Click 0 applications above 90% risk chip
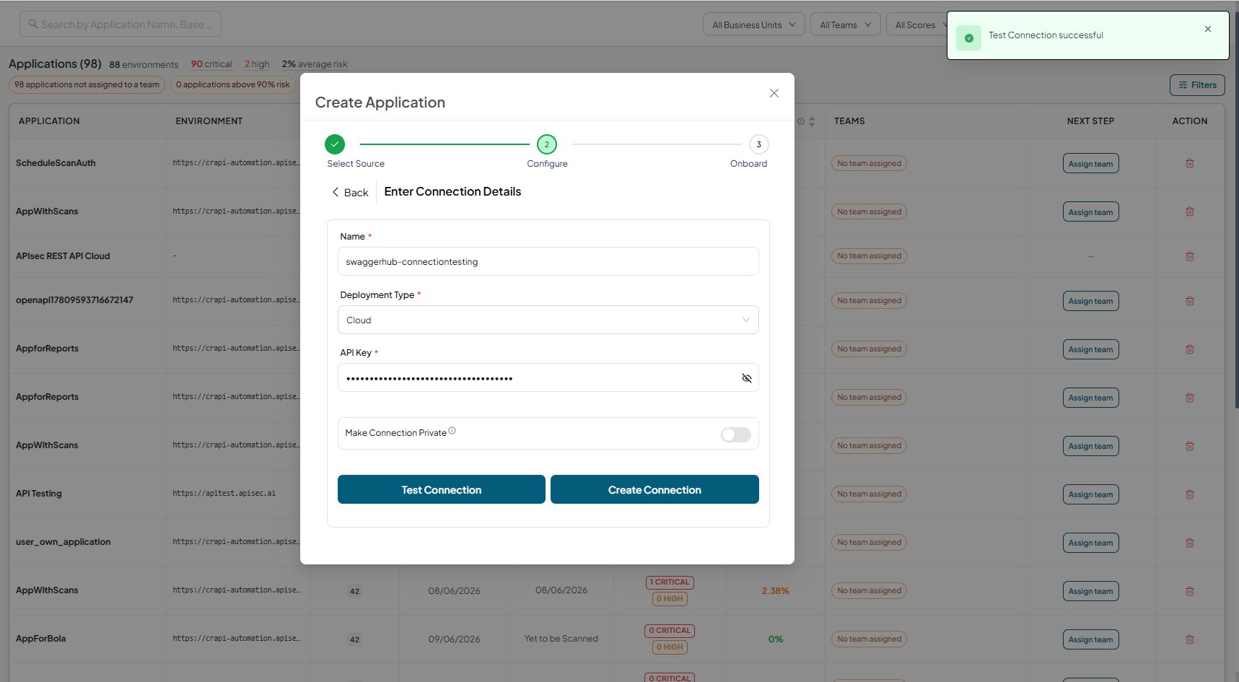The width and height of the screenshot is (1239, 682). coord(233,84)
